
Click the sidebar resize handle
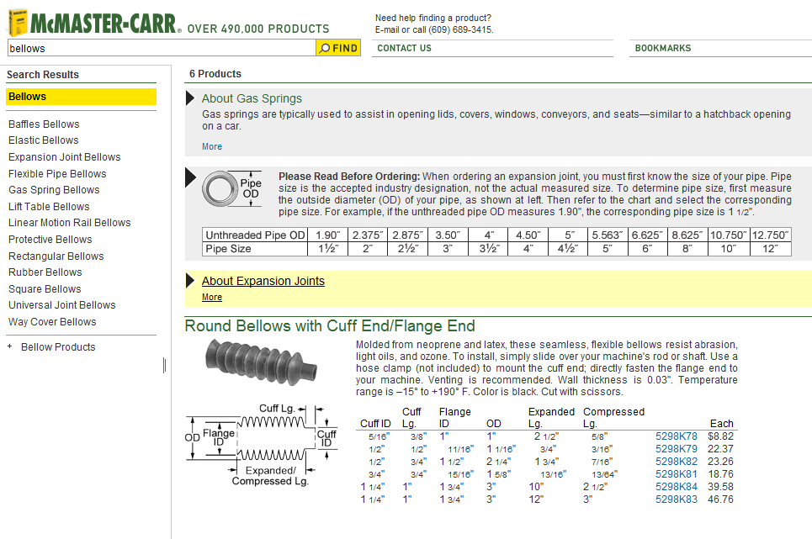[x=164, y=365]
